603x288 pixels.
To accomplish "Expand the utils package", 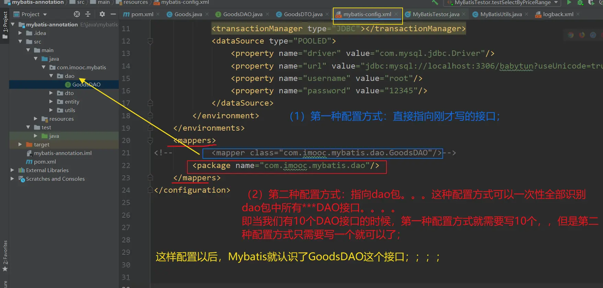I will pyautogui.click(x=51, y=110).
